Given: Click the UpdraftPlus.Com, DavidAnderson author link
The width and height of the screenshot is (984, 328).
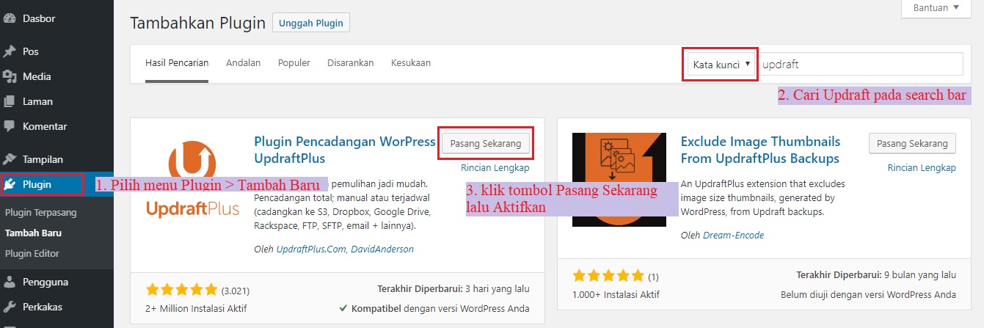Looking at the screenshot, I should pyautogui.click(x=345, y=249).
